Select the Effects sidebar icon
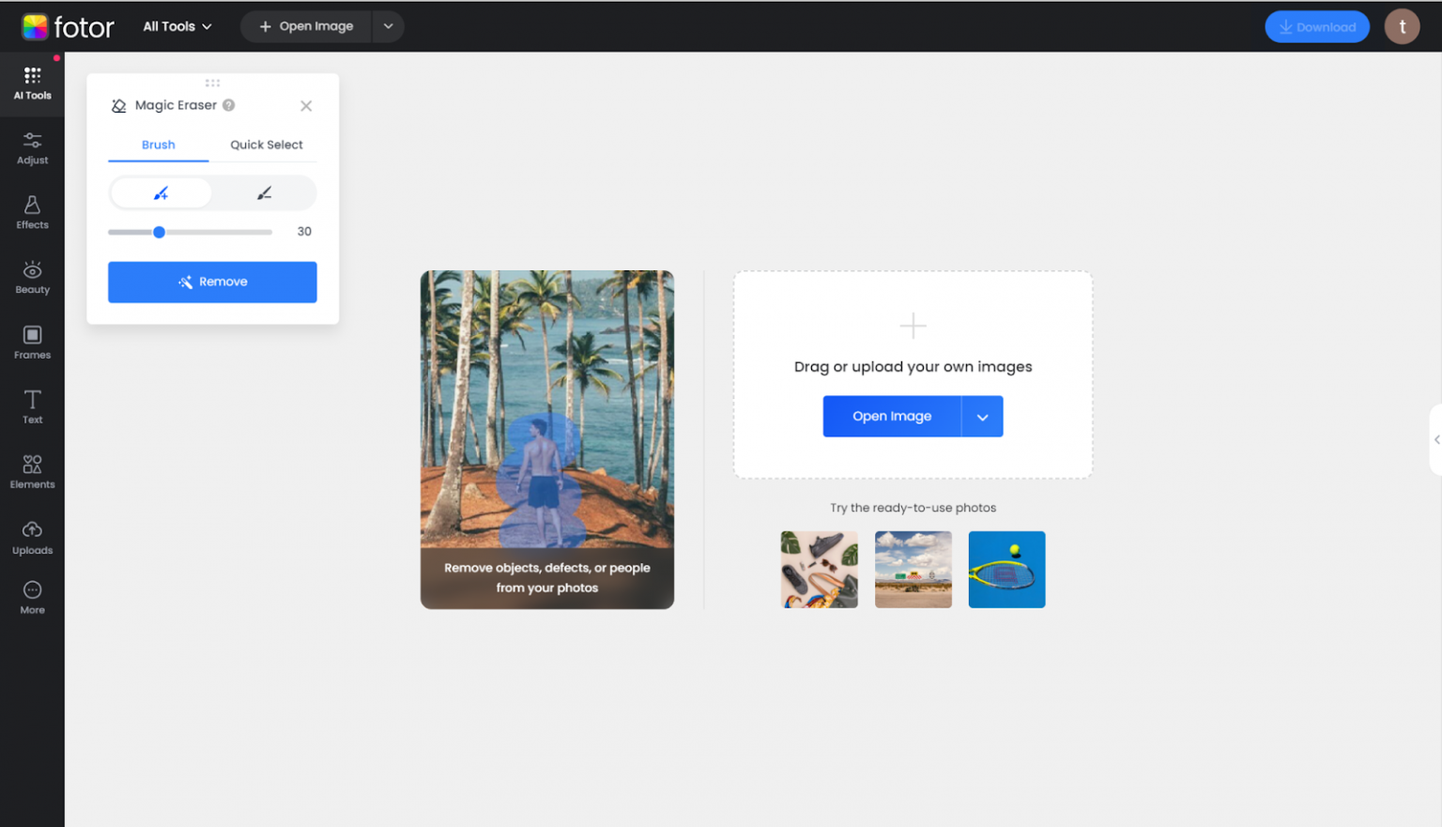This screenshot has width=1442, height=827. click(x=32, y=212)
